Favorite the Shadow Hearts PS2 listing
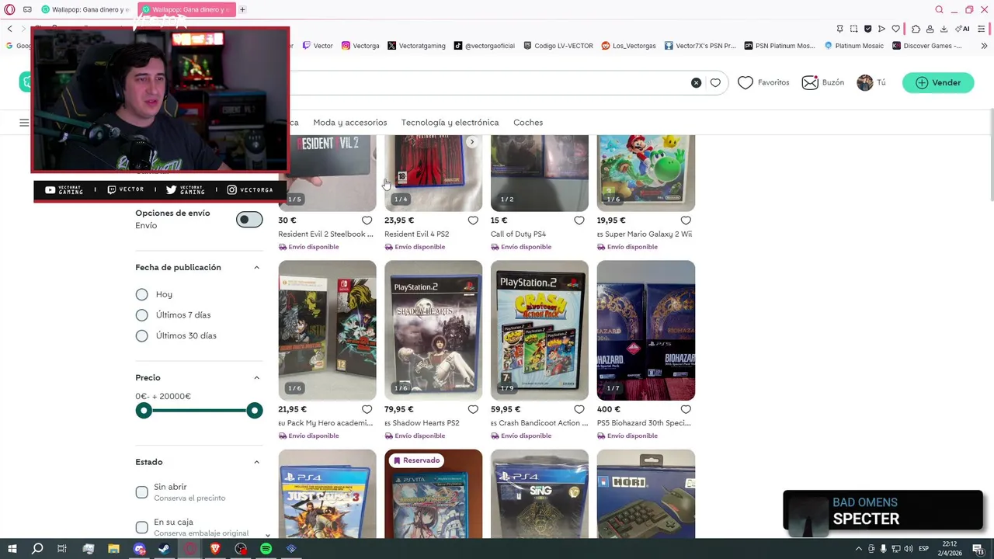This screenshot has width=994, height=559. pos(473,409)
